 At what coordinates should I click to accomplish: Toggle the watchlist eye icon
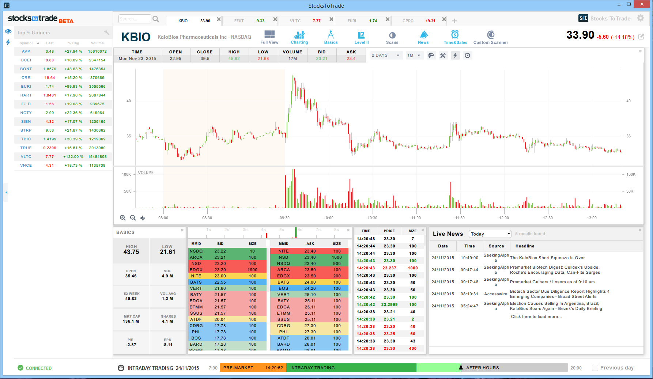pos(8,31)
